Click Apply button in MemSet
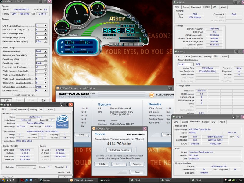 click(6, 100)
